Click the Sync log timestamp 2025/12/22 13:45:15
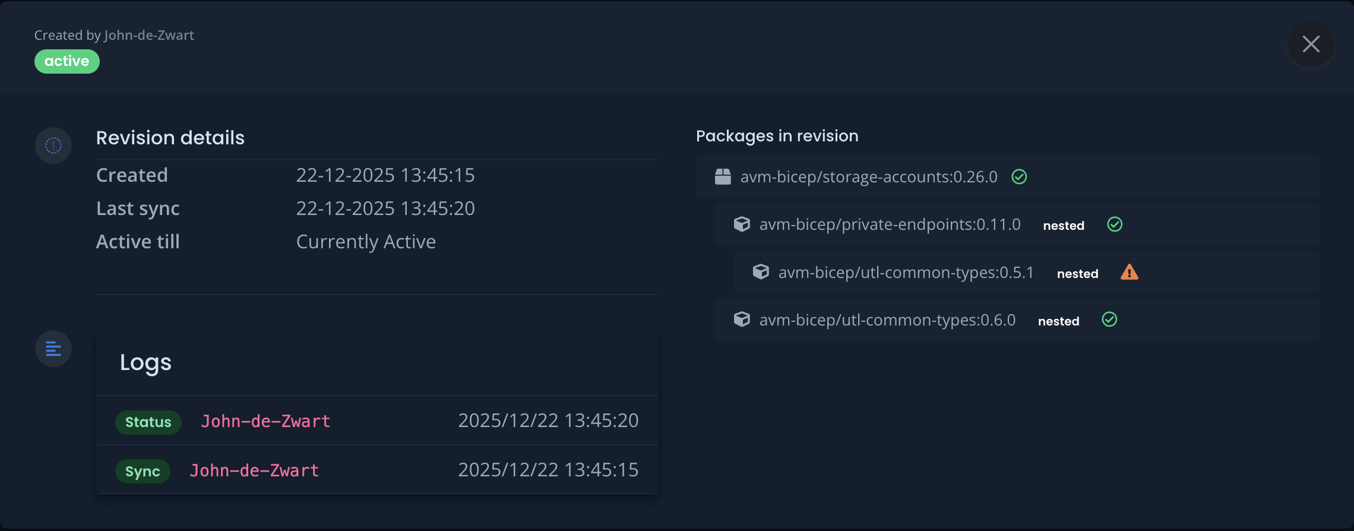 point(549,469)
